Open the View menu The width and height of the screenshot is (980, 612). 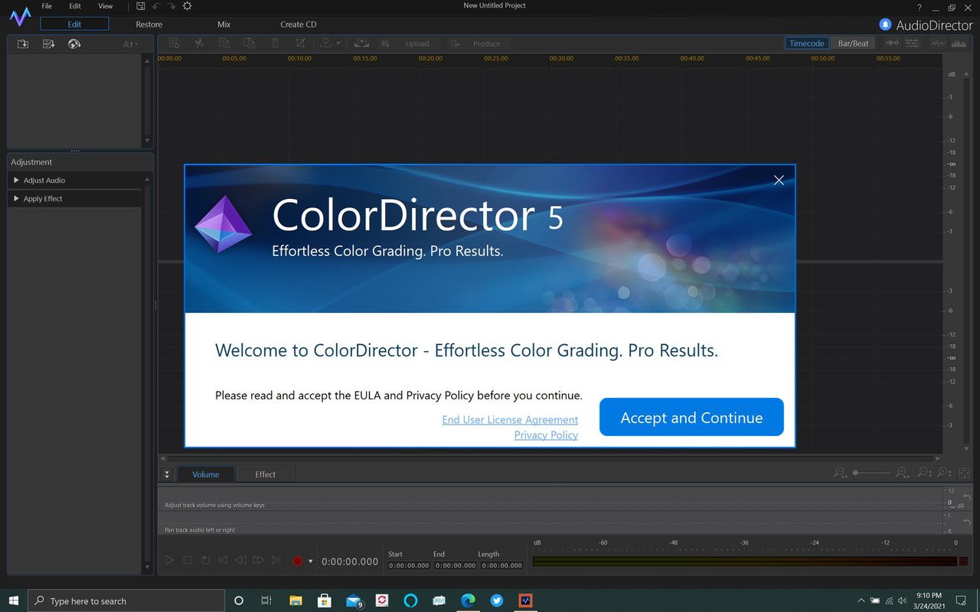click(x=105, y=6)
